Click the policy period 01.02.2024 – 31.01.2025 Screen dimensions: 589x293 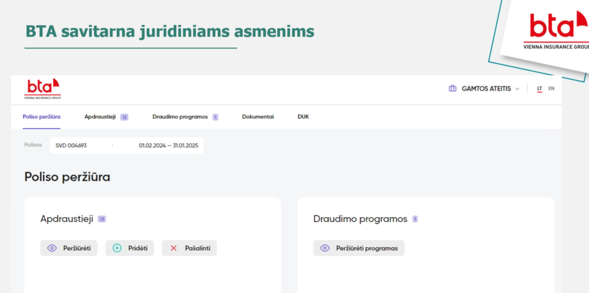(x=169, y=145)
